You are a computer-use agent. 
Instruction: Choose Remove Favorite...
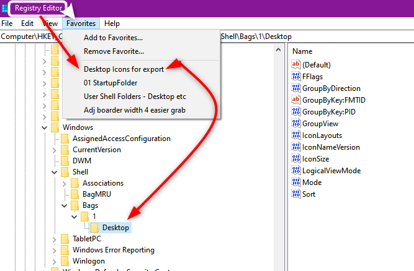pos(114,51)
